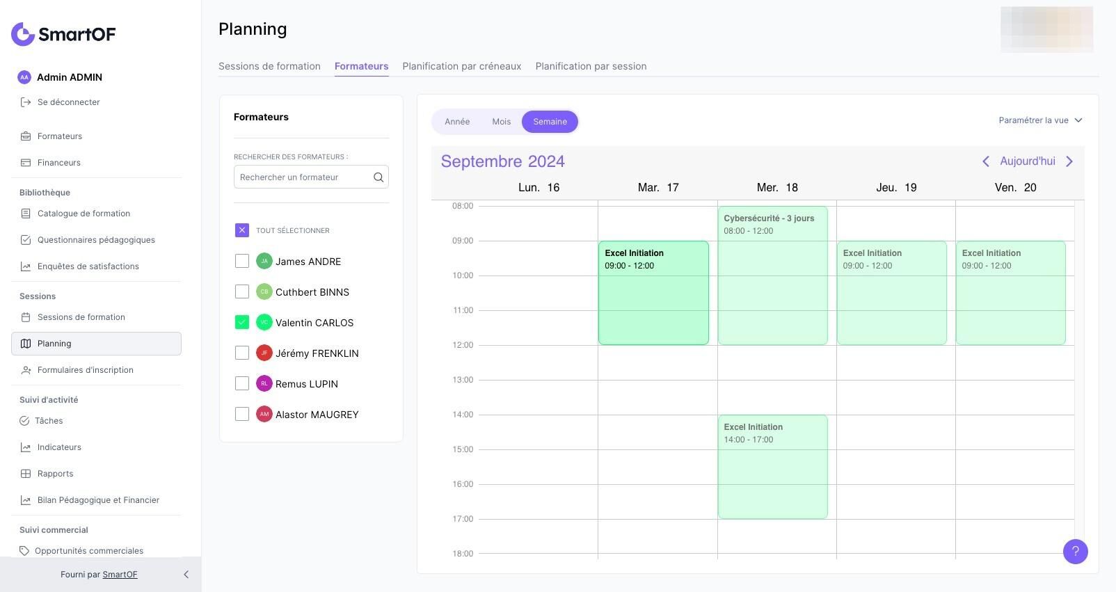This screenshot has width=1116, height=592.
Task: Click the Se déconnecter logout icon
Action: click(26, 102)
